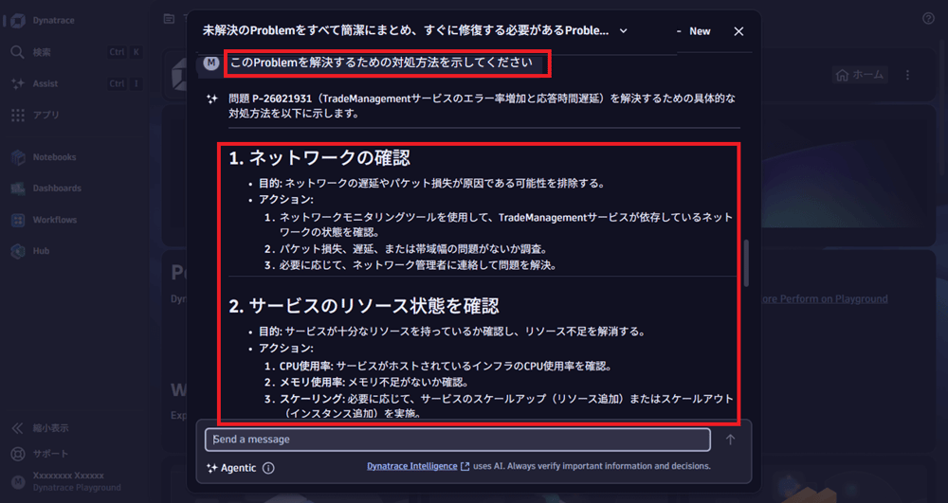Click the Dynatrace logo in the sidebar
The image size is (948, 503).
click(x=17, y=21)
